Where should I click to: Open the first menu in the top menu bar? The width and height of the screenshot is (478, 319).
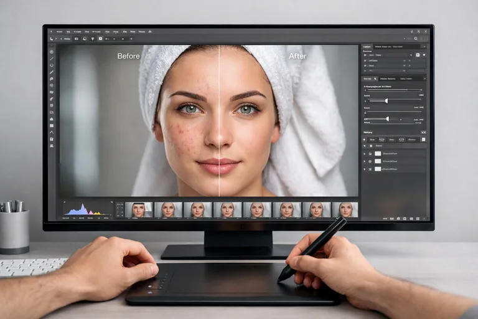(x=59, y=31)
